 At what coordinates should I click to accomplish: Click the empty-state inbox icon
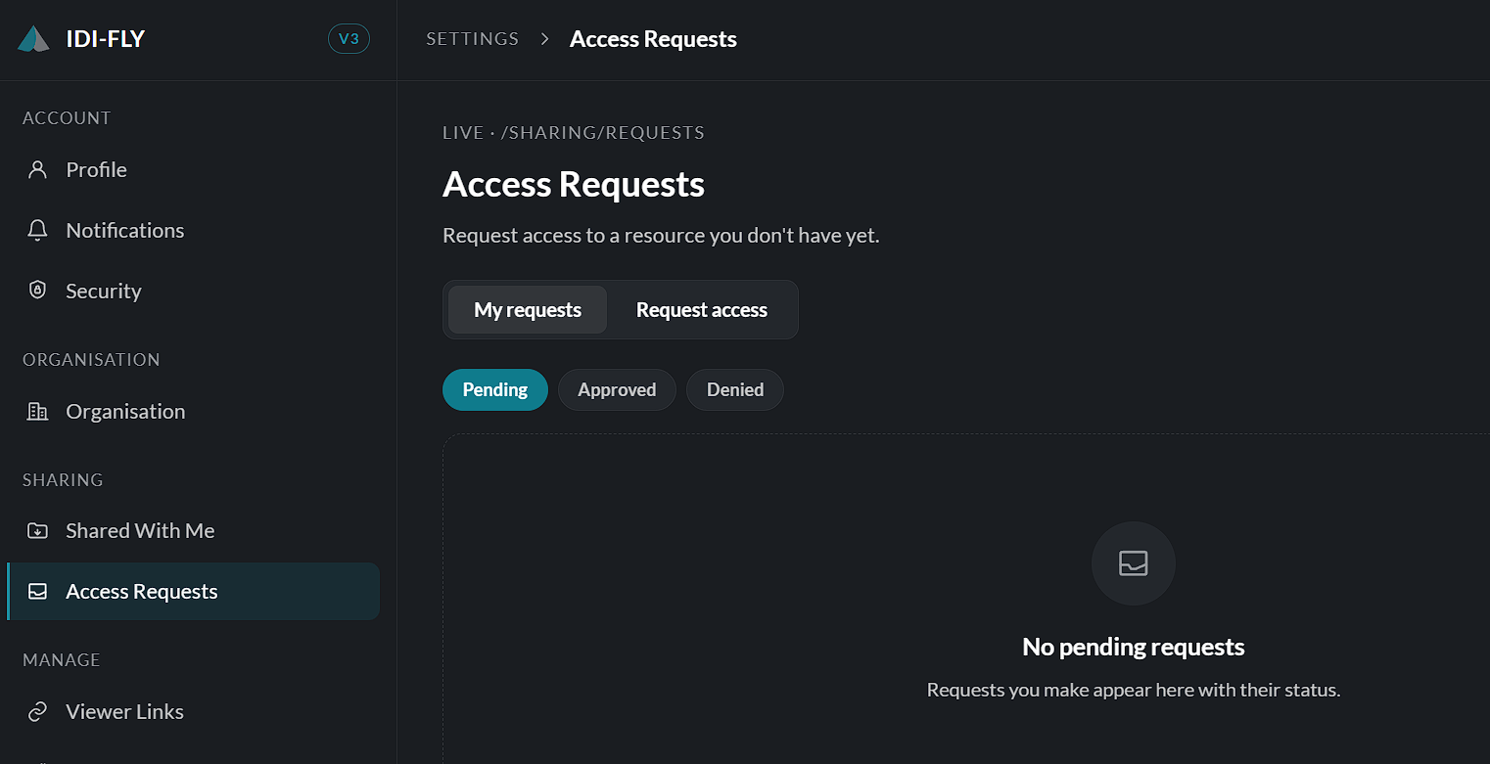1134,563
